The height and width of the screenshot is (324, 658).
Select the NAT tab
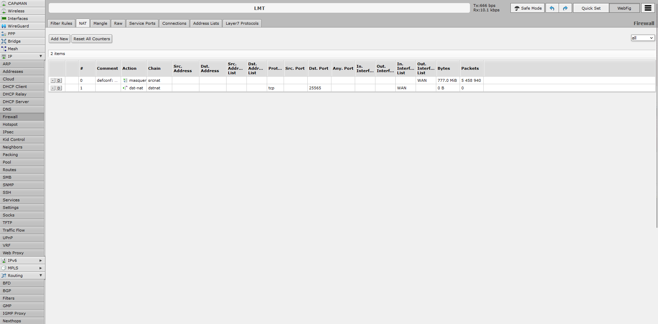pos(83,23)
